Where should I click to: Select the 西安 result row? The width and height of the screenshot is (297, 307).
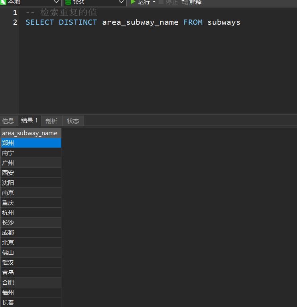pyautogui.click(x=31, y=173)
